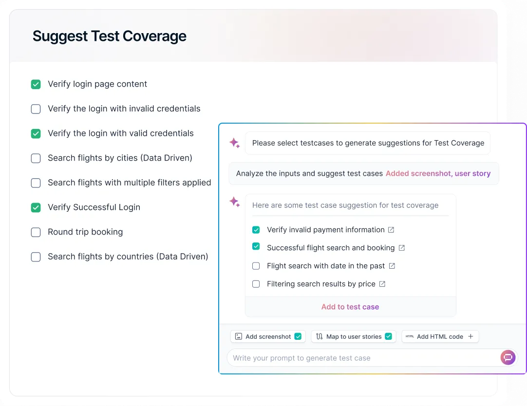Uncheck Verify login page content
Screen dimensions: 527x406
(x=36, y=84)
